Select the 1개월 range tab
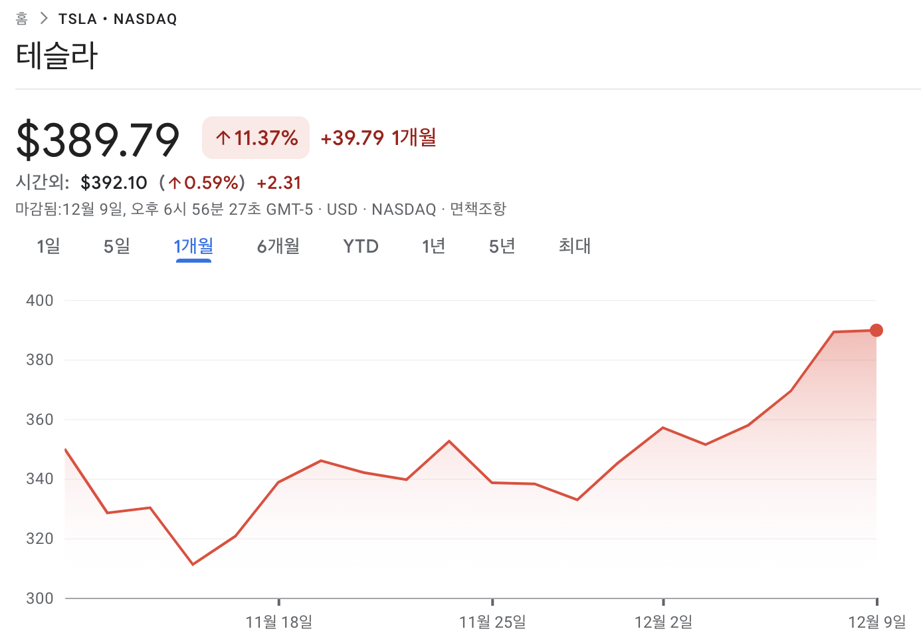The image size is (921, 641). [x=193, y=247]
